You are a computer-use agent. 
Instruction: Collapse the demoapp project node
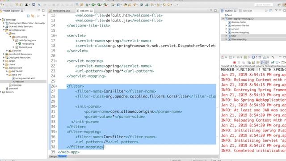click(x=1, y=20)
